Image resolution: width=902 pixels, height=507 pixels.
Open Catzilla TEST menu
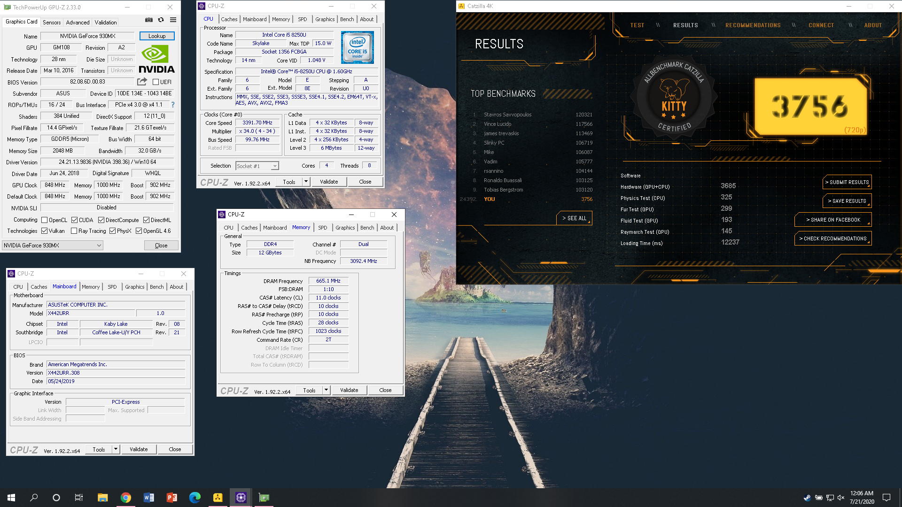click(x=637, y=25)
